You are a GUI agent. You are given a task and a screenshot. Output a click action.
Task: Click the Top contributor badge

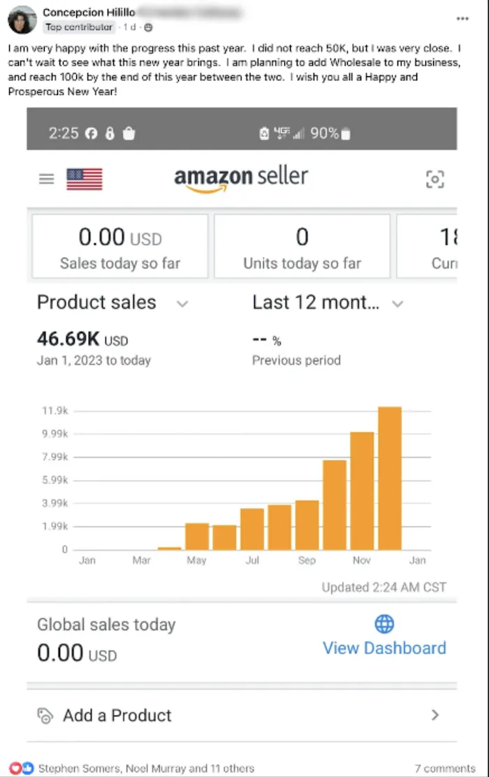[78, 27]
